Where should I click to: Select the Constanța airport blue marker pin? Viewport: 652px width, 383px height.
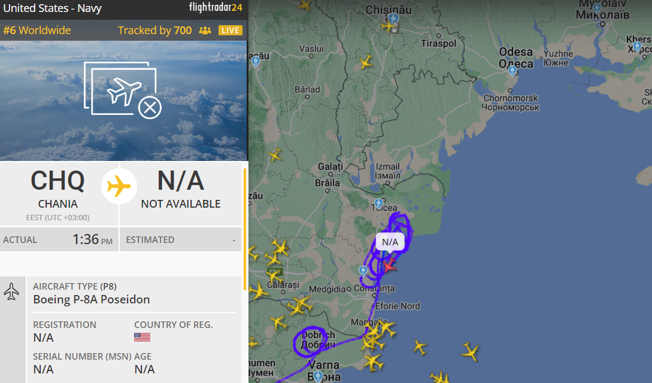(x=363, y=271)
